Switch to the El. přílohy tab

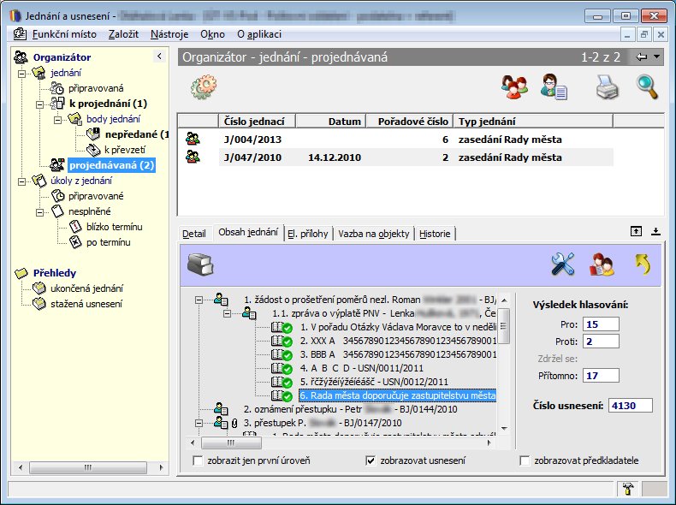pos(308,234)
